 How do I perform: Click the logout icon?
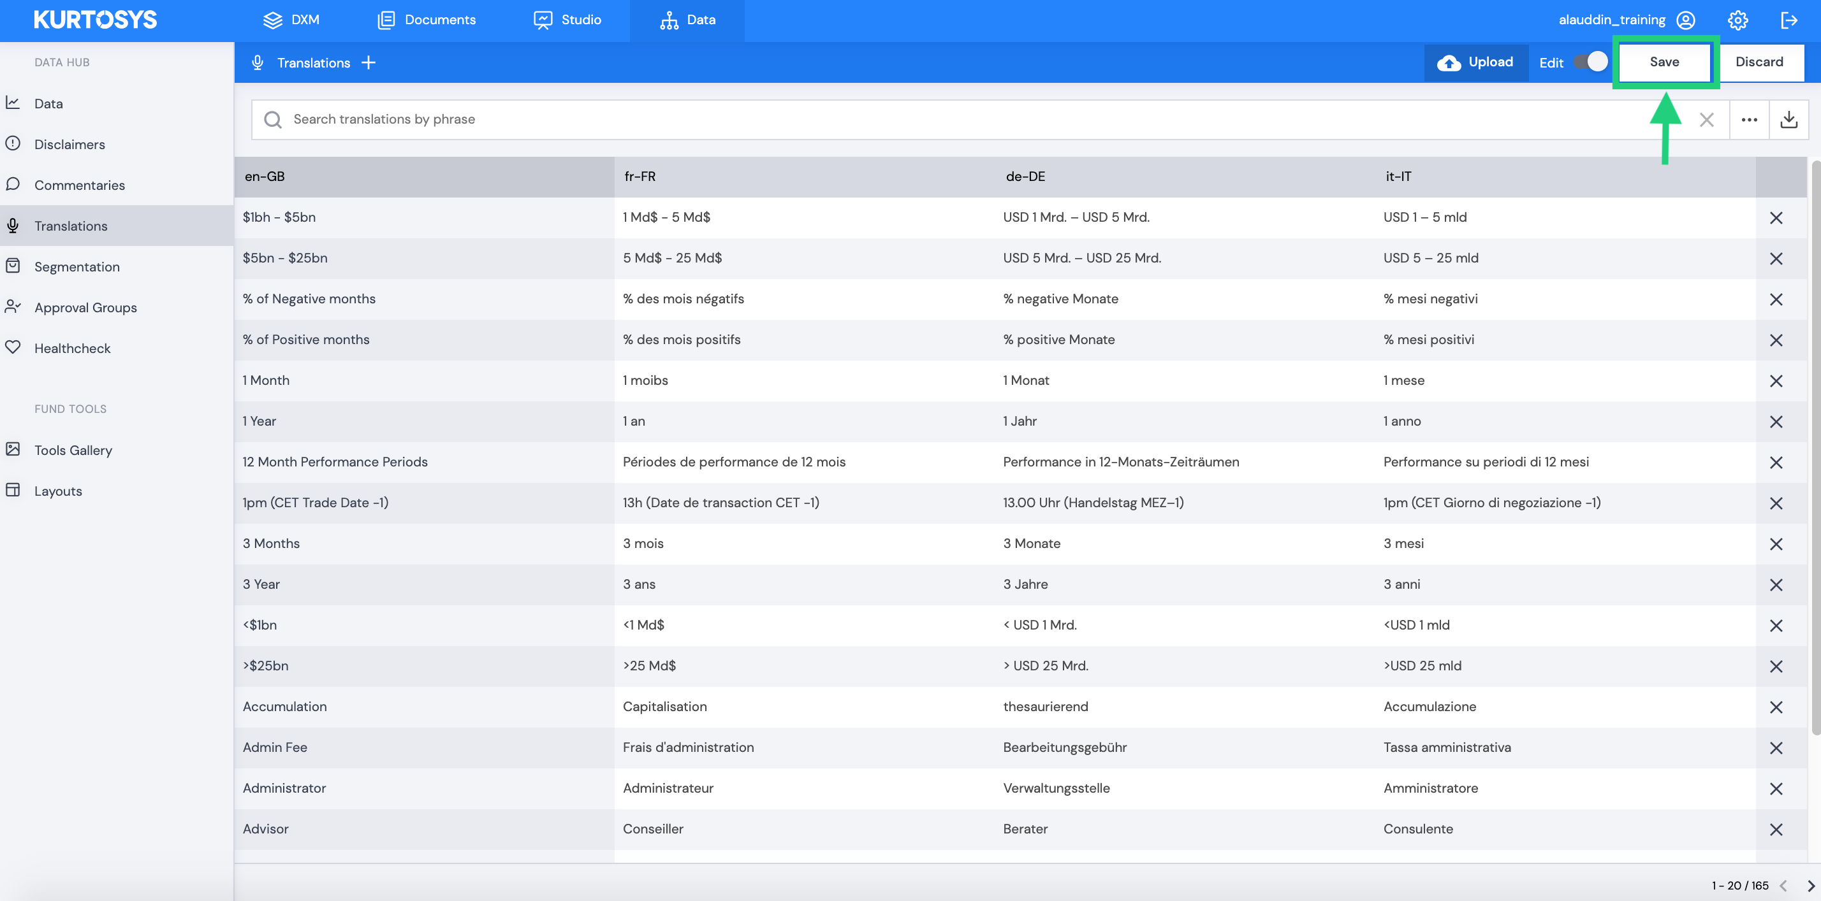pyautogui.click(x=1789, y=20)
